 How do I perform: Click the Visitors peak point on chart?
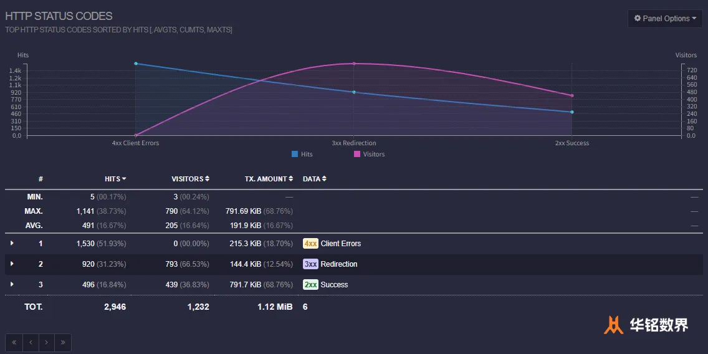coord(354,64)
